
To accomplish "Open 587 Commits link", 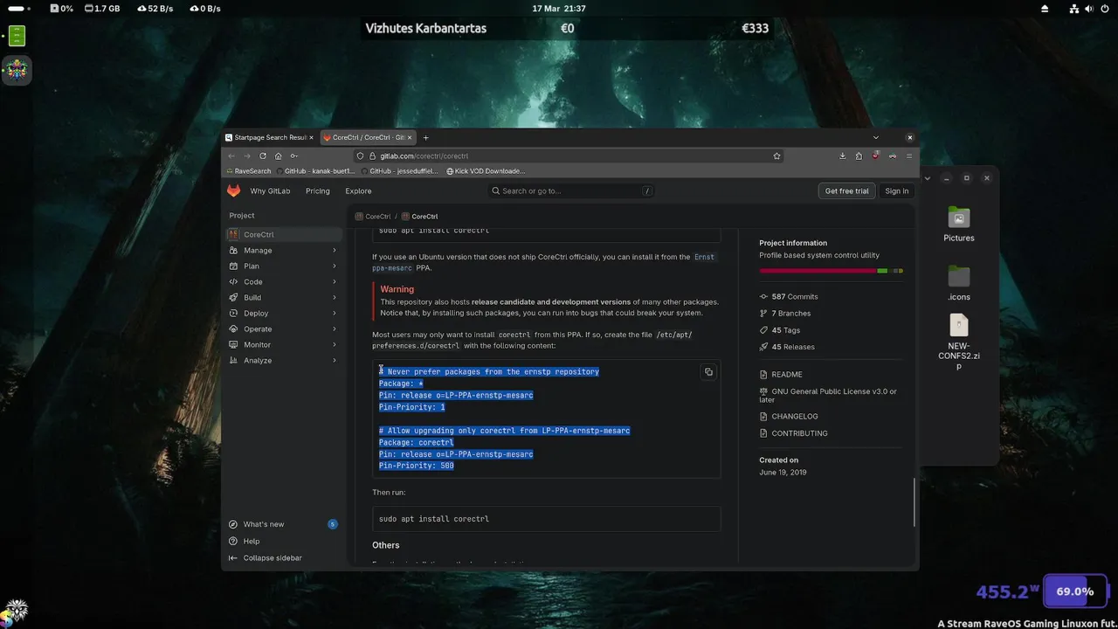I will pos(789,297).
